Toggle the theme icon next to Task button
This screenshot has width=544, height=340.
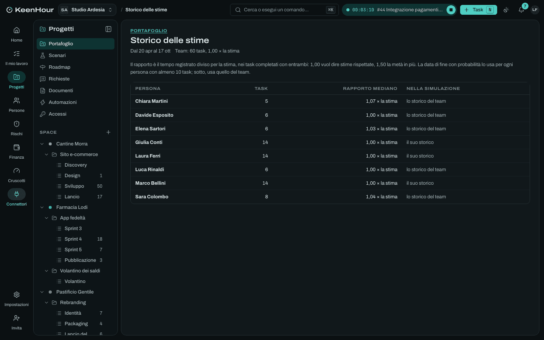pos(506,10)
